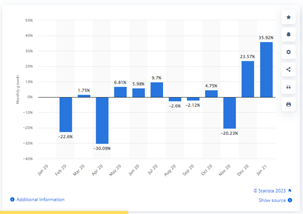The height and width of the screenshot is (214, 303).
Task: Select the Dec 20 bar showing 23.57%
Action: 248,79
